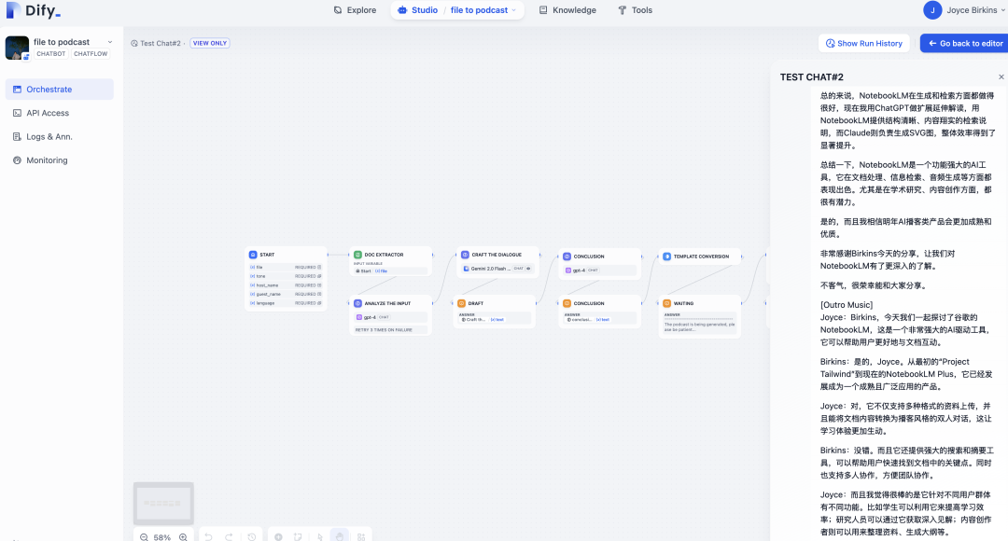
Task: Redo last action
Action: [229, 536]
